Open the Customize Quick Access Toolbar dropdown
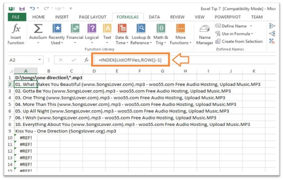 click(x=71, y=8)
